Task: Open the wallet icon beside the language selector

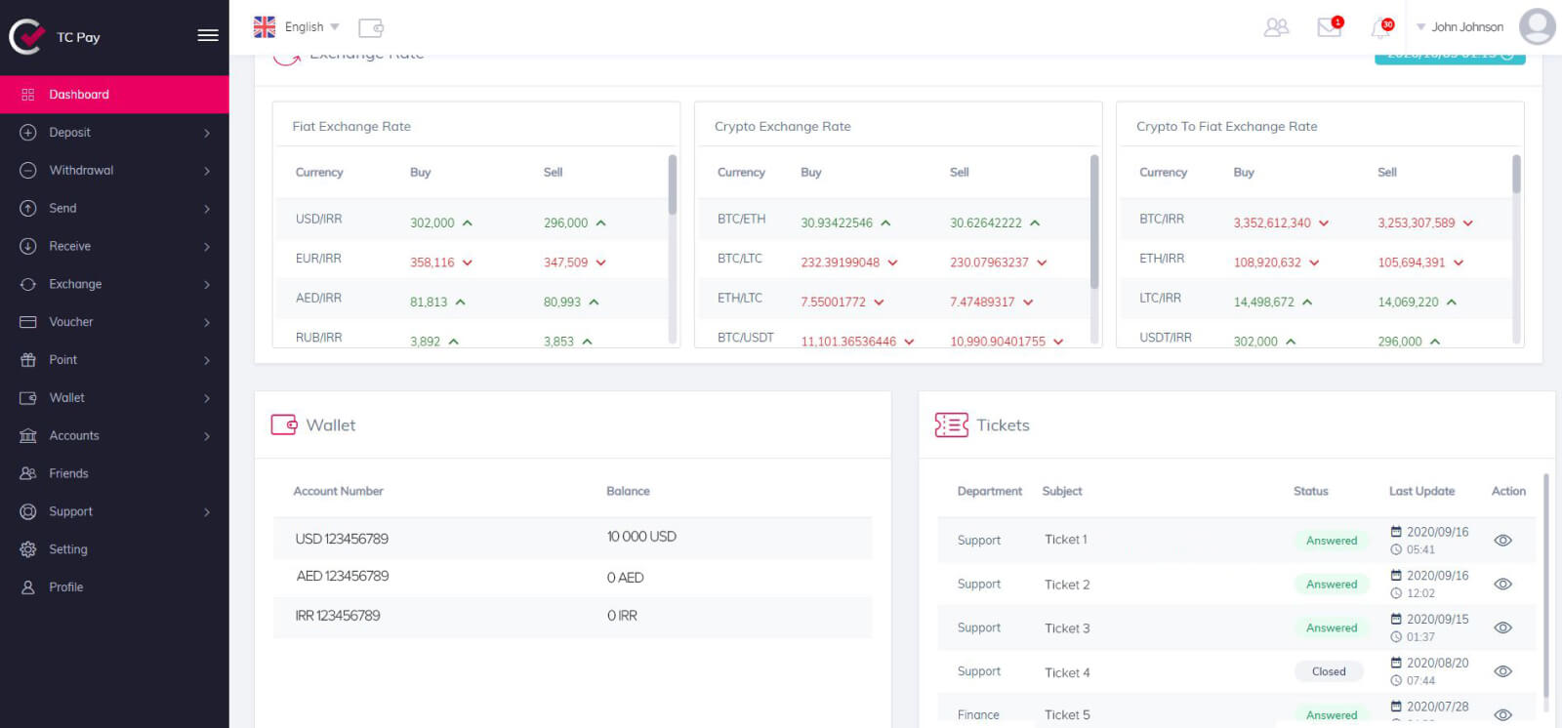Action: [x=371, y=27]
